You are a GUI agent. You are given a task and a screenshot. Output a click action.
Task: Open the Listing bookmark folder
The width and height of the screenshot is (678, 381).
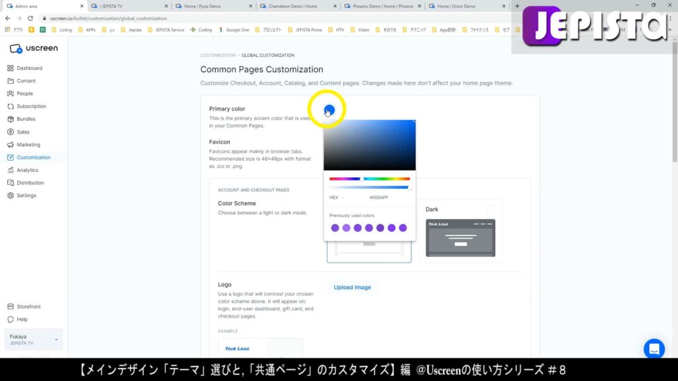[x=62, y=30]
